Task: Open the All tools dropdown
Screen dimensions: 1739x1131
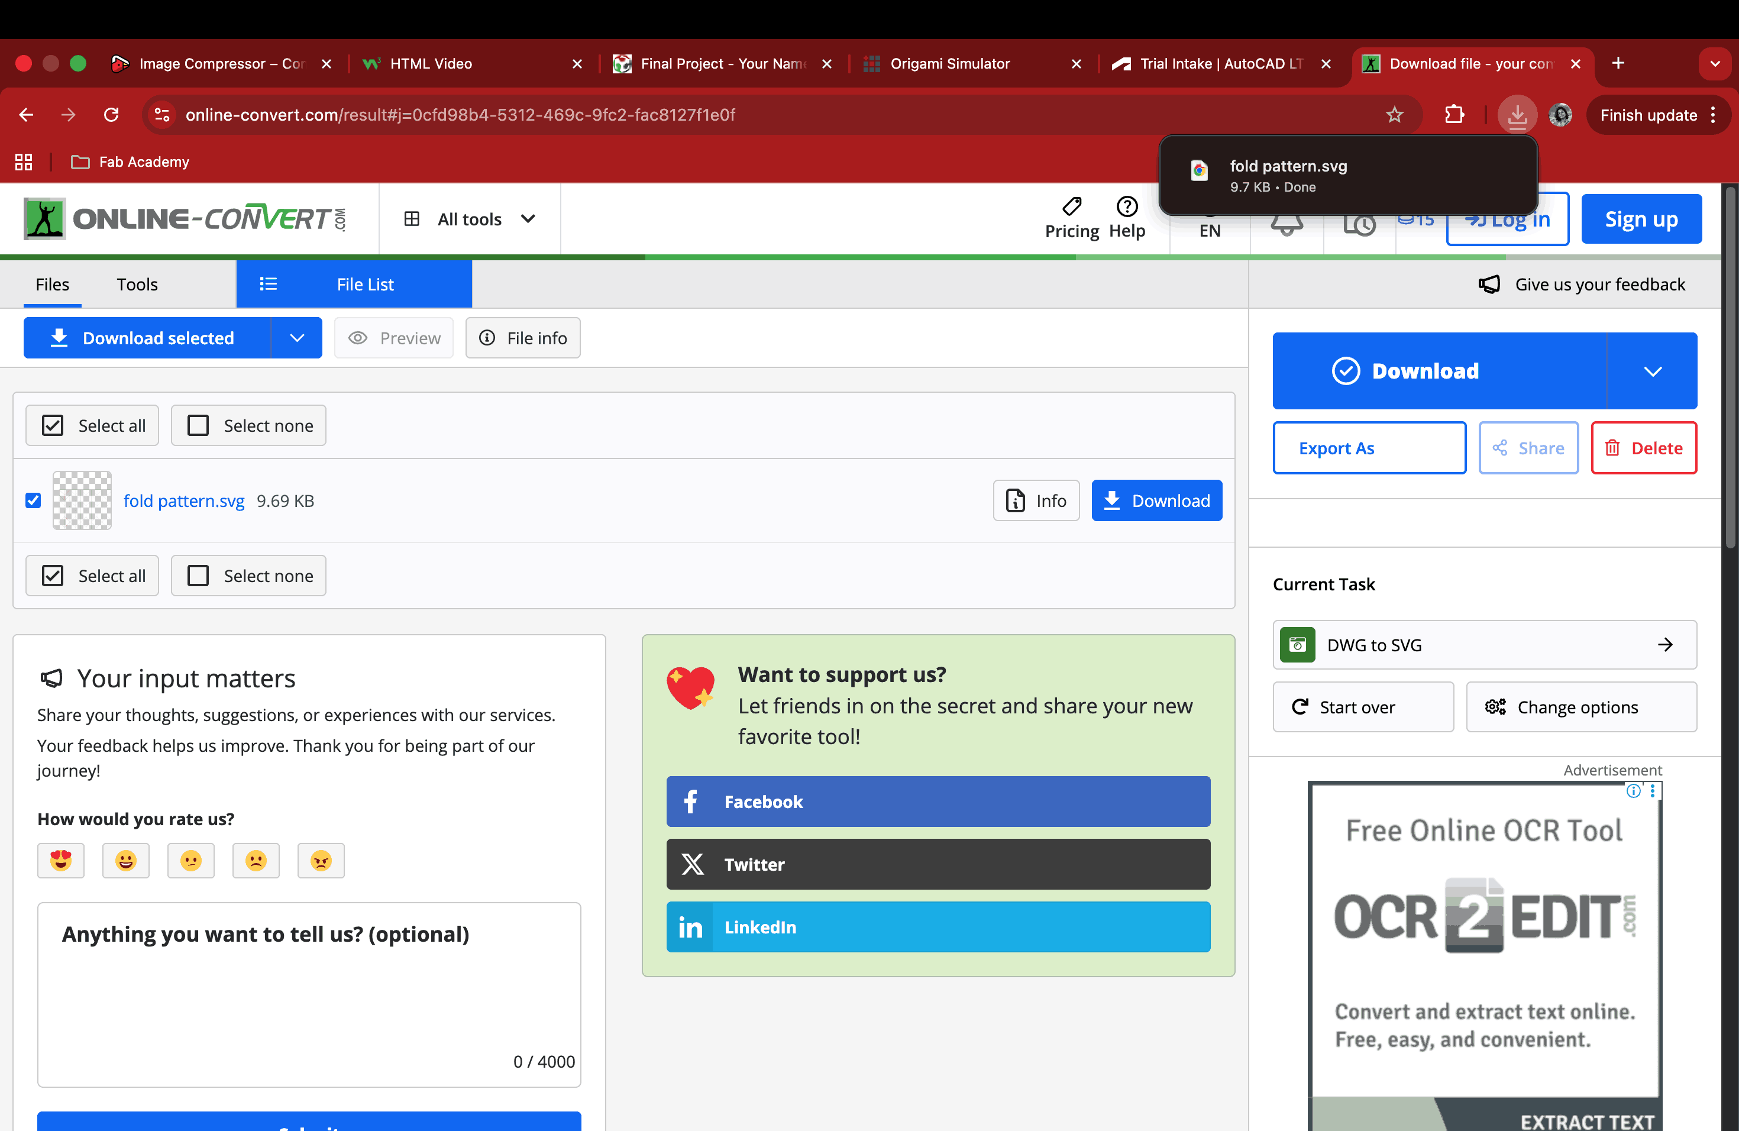Action: pos(470,219)
